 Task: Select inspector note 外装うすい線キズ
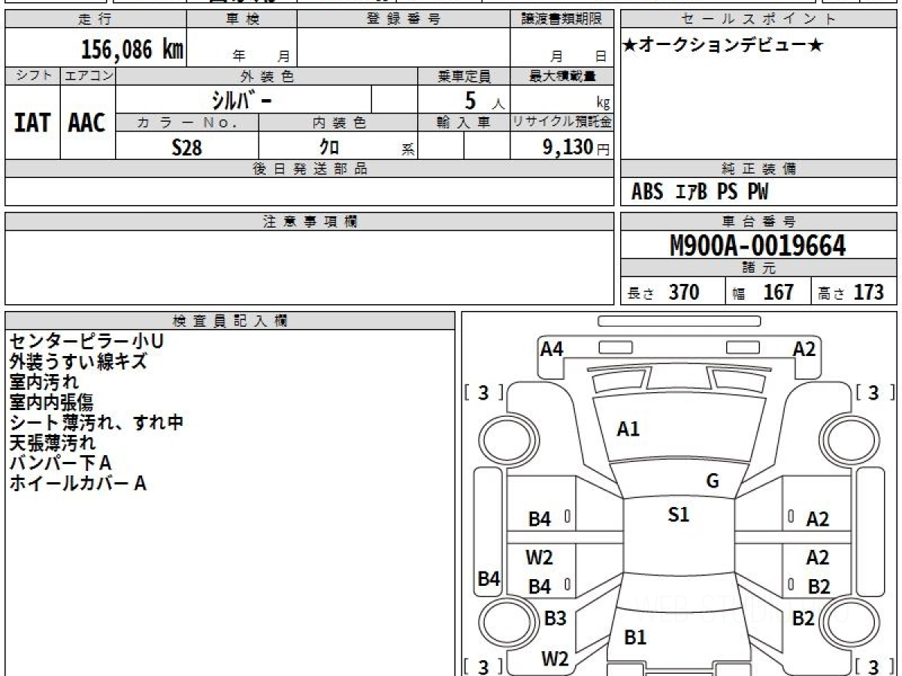78,362
